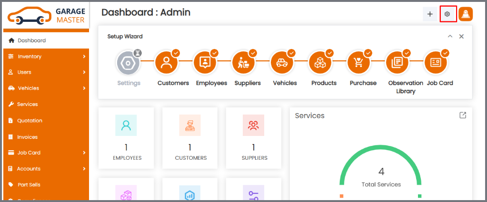The image size is (487, 202).
Task: Open the Purchase wizard step icon
Action: [358, 63]
